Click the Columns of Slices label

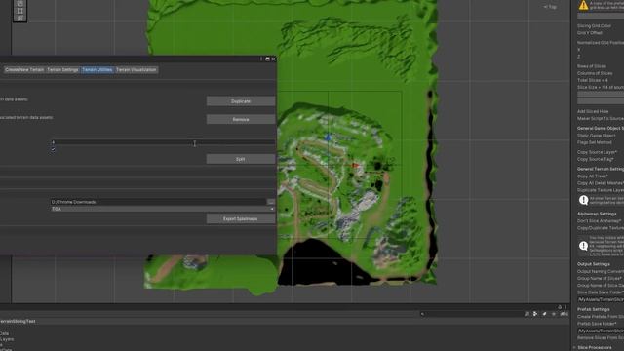pyautogui.click(x=595, y=73)
